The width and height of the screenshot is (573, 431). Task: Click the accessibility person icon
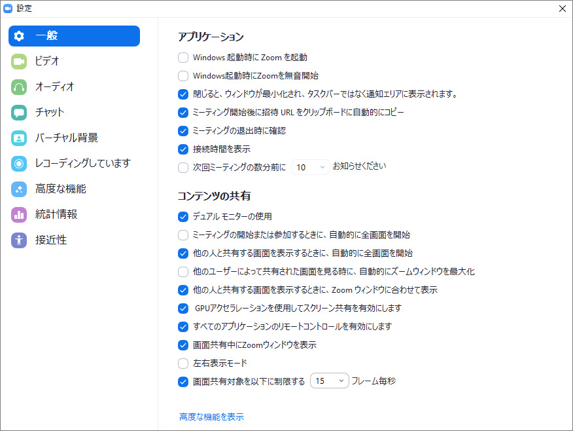click(x=19, y=240)
